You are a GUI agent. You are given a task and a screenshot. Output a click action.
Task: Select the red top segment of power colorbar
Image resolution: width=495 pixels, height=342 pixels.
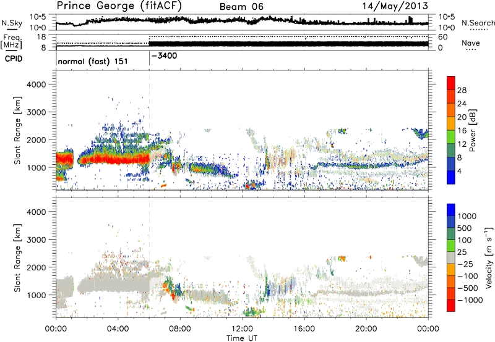point(451,83)
